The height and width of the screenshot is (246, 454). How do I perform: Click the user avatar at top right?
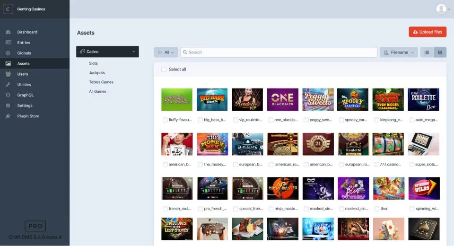tap(441, 9)
